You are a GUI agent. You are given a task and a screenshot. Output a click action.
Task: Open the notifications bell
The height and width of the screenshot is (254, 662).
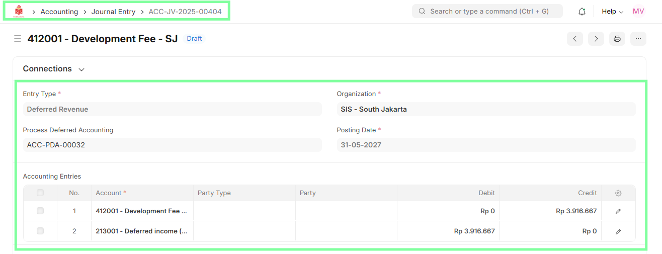click(x=582, y=12)
